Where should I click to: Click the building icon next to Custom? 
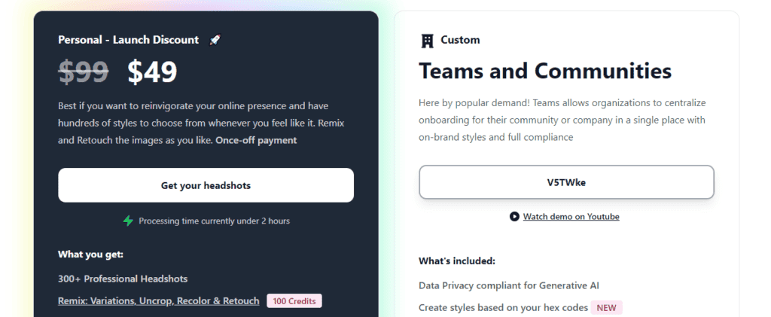click(x=427, y=41)
